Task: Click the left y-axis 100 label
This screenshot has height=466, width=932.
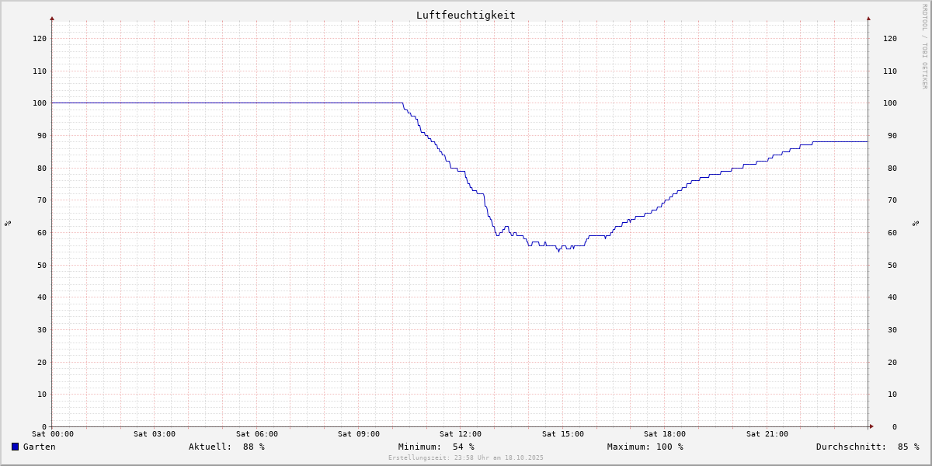Action: (x=39, y=103)
